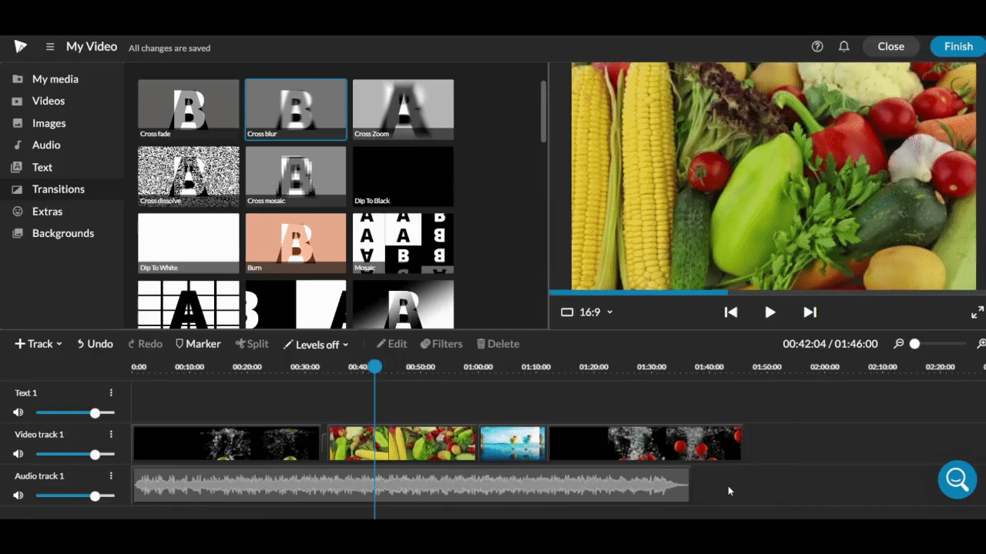
Task: Adjust Video track 1 volume slider
Action: tap(75, 455)
